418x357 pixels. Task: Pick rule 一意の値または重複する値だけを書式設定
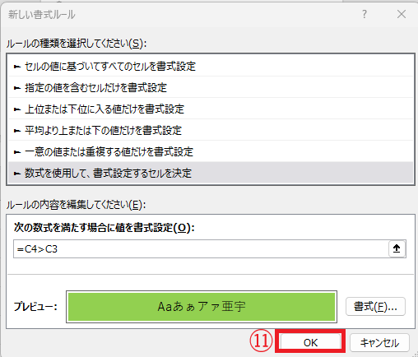click(211, 151)
